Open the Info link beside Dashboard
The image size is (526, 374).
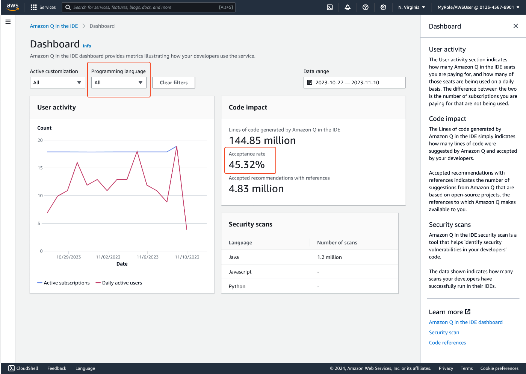coord(87,46)
